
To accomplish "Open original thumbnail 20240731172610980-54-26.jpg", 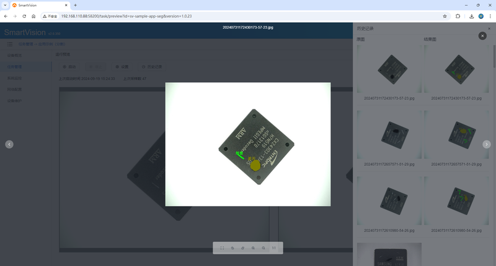I will [x=389, y=200].
